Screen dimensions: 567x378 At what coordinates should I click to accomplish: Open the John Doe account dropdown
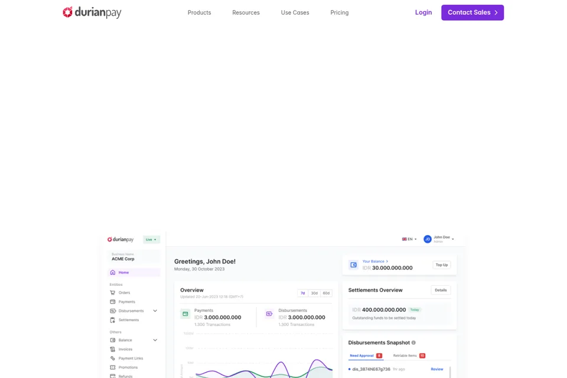point(444,239)
